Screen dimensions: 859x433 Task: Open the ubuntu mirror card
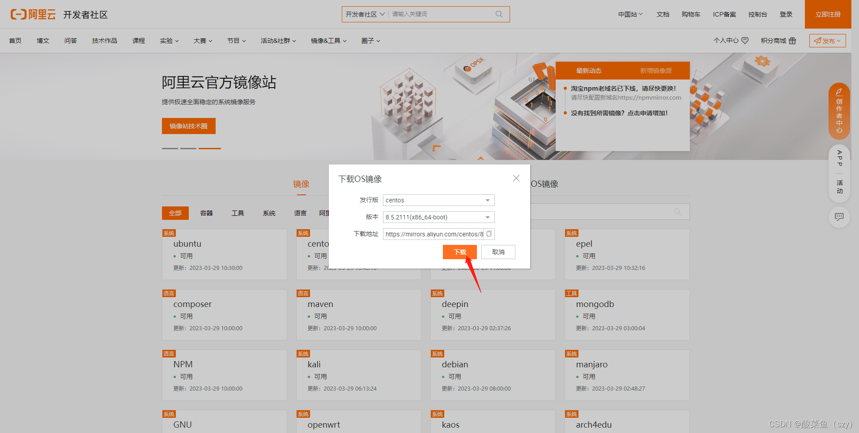[x=225, y=255]
